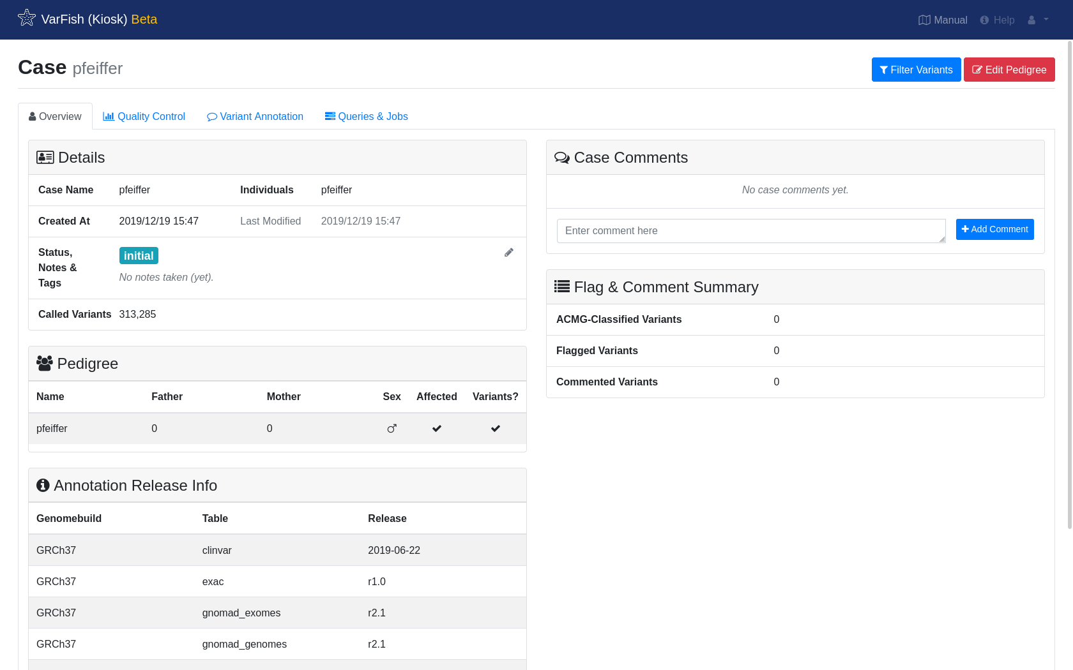1073x670 pixels.
Task: Click the Pedigree people icon
Action: (45, 363)
